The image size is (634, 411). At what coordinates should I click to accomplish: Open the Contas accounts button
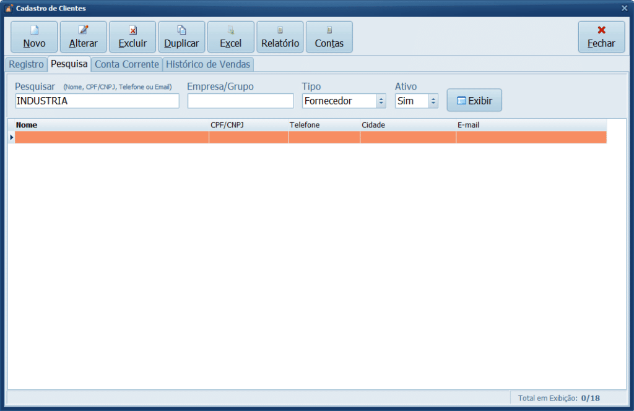[329, 37]
